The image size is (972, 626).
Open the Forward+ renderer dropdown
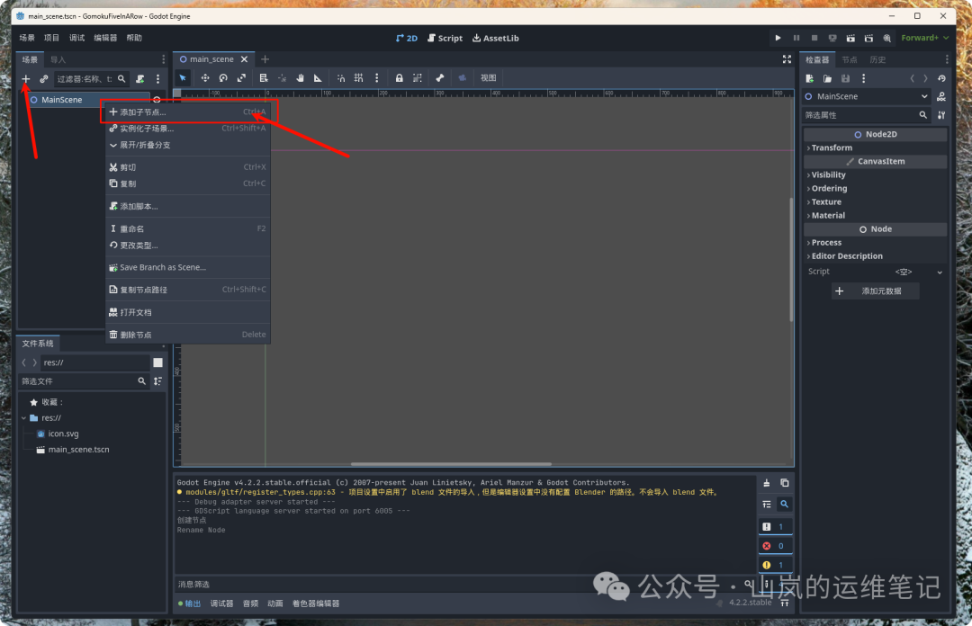pos(924,38)
